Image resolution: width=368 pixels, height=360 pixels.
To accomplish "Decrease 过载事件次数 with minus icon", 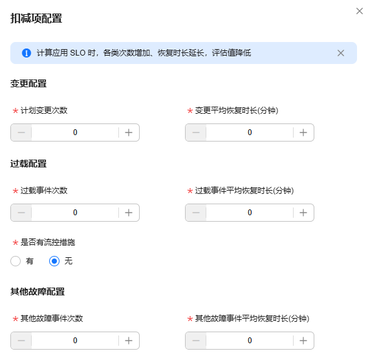I will click(21, 213).
